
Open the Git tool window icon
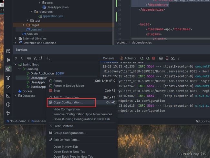[x=8, y=113]
